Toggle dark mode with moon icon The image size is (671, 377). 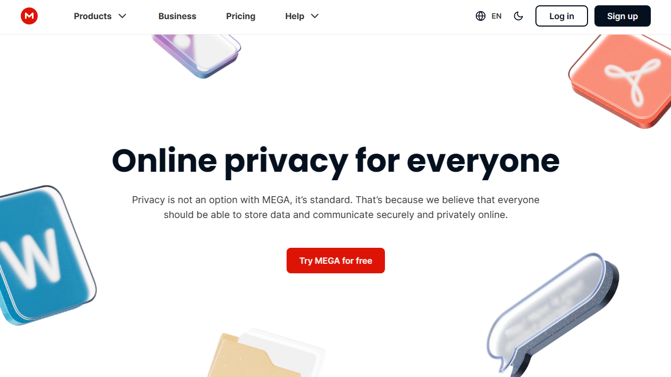[x=518, y=16]
